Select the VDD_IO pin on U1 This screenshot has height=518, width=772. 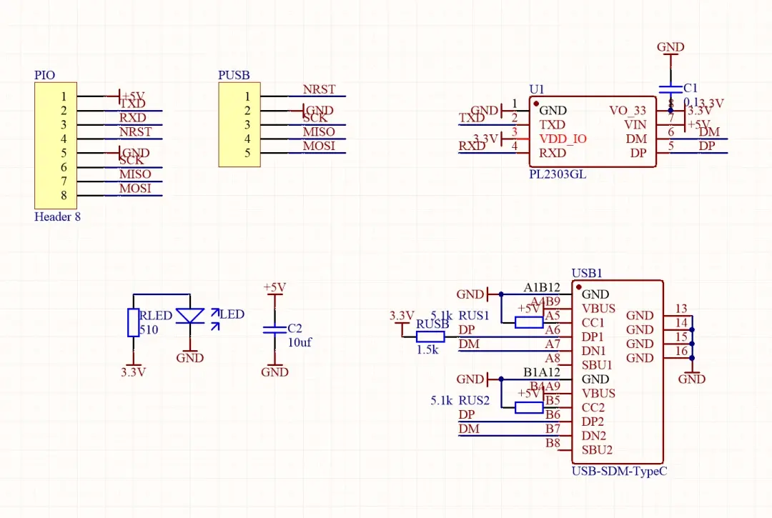point(563,139)
